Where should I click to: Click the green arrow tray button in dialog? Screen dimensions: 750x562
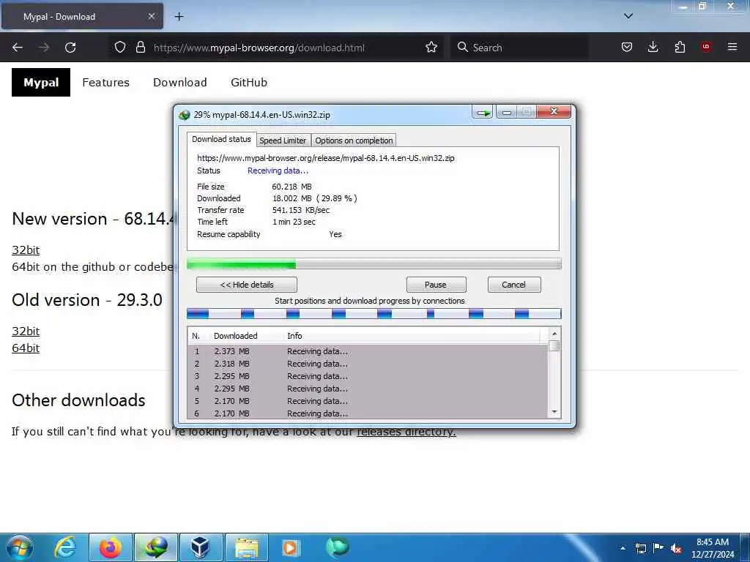coord(483,113)
